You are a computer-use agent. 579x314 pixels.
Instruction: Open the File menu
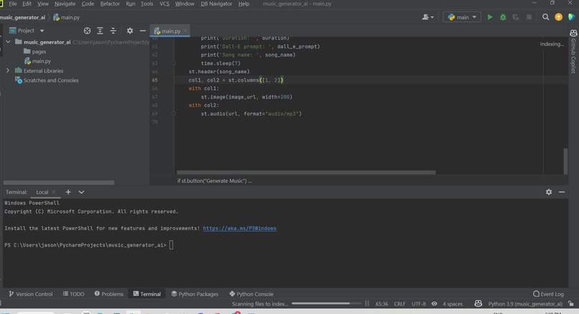(12, 4)
